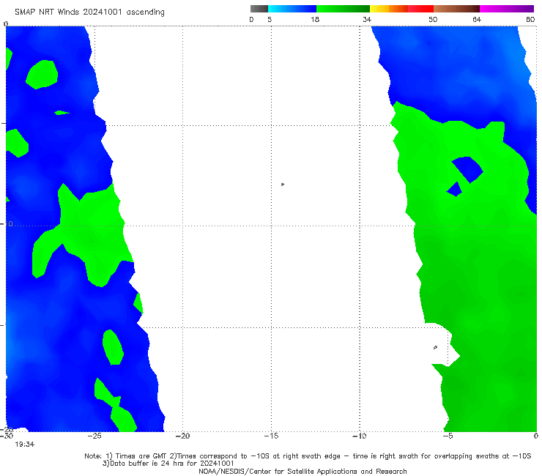Click the red segment of the color bar

pyautogui.click(x=420, y=9)
